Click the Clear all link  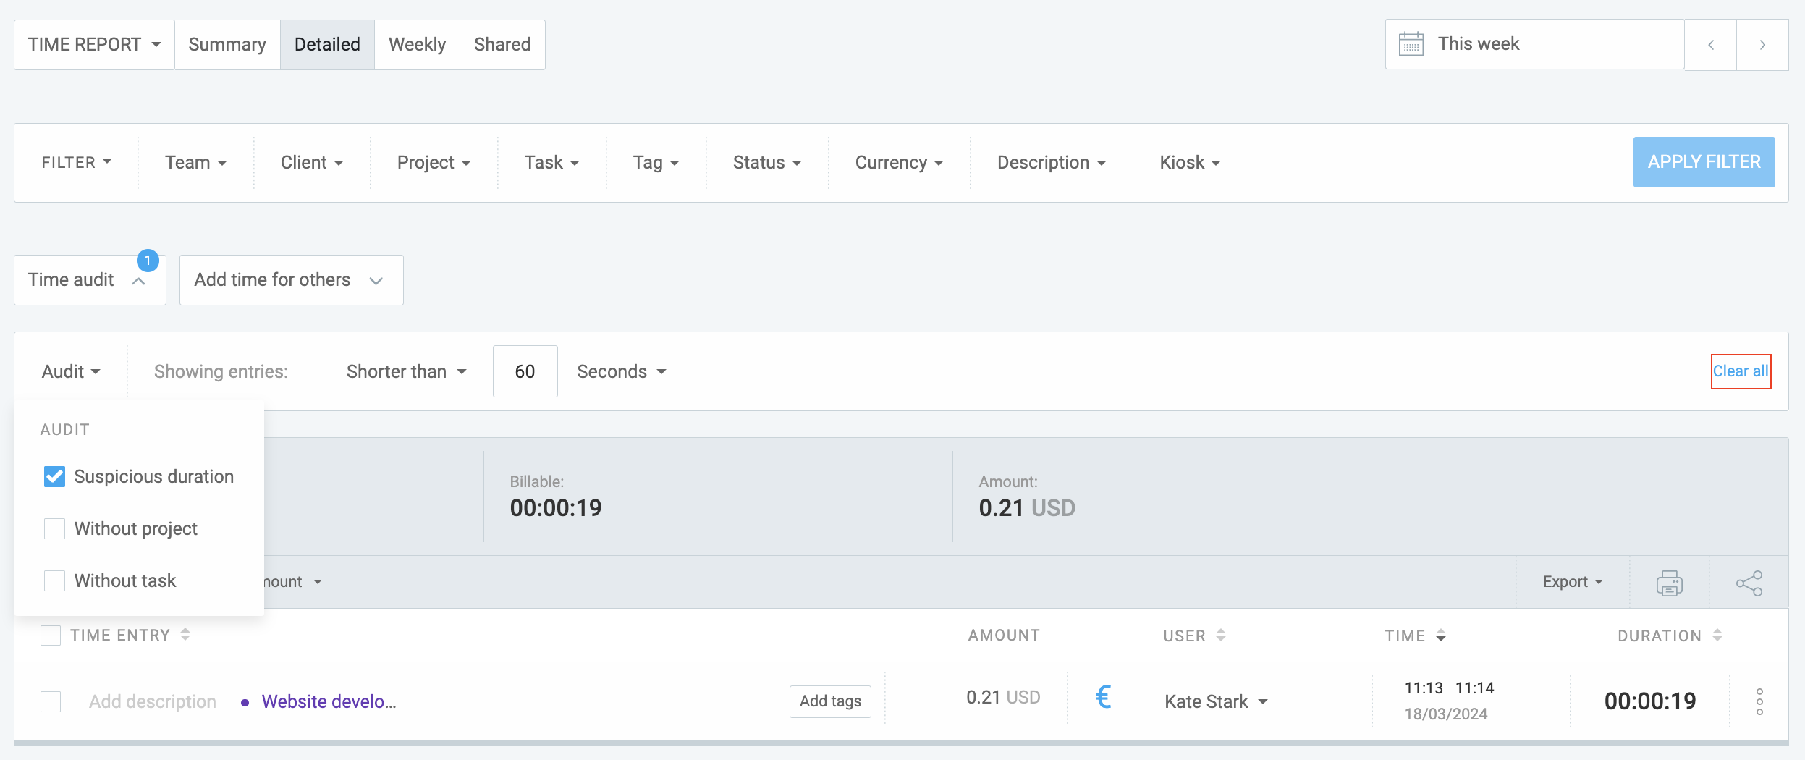tap(1740, 371)
